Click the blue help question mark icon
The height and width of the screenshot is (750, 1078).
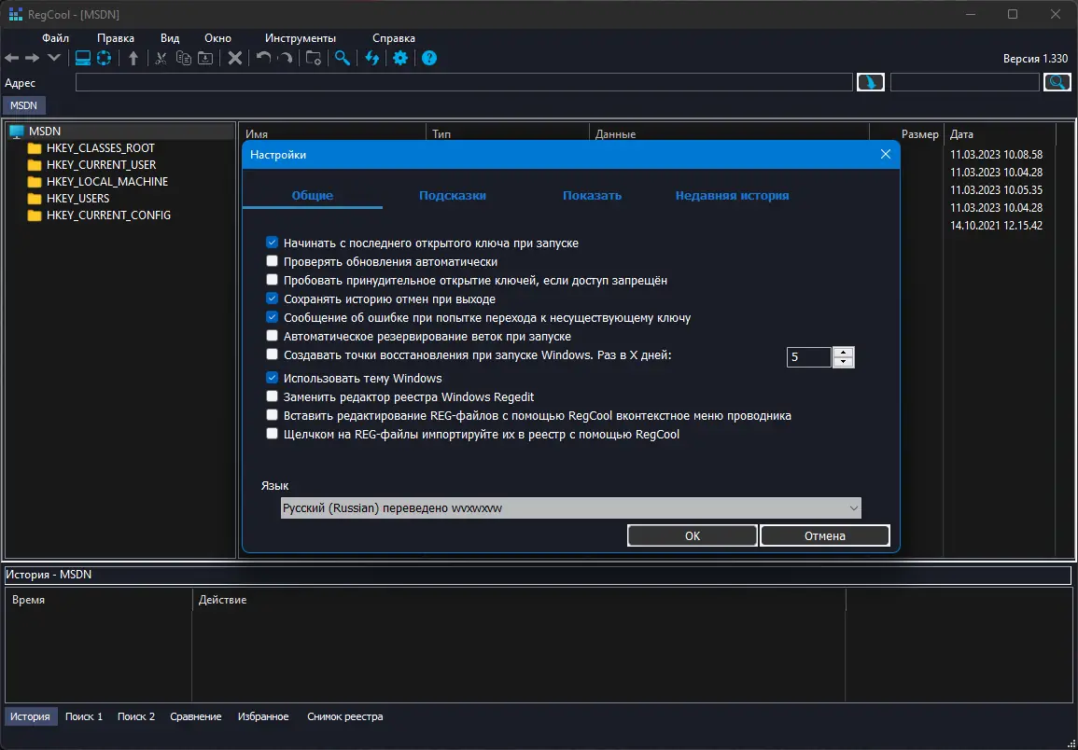[429, 58]
